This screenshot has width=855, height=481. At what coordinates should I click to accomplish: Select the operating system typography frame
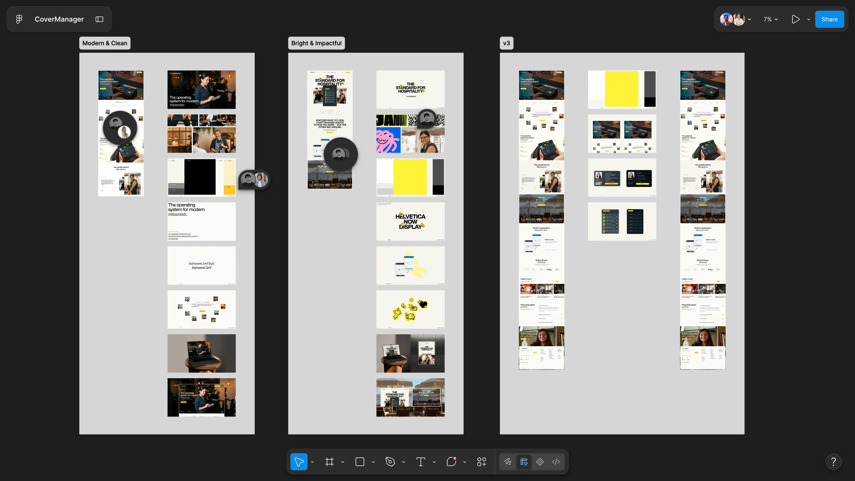coord(201,222)
